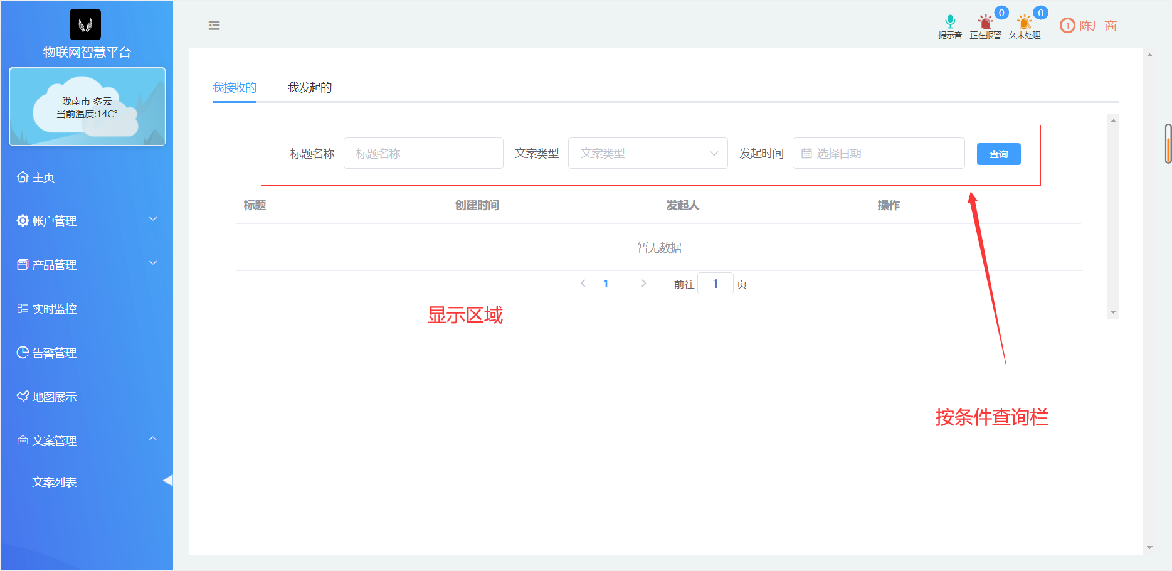
Task: Toggle the 提示音 microphone icon
Action: pyautogui.click(x=950, y=22)
